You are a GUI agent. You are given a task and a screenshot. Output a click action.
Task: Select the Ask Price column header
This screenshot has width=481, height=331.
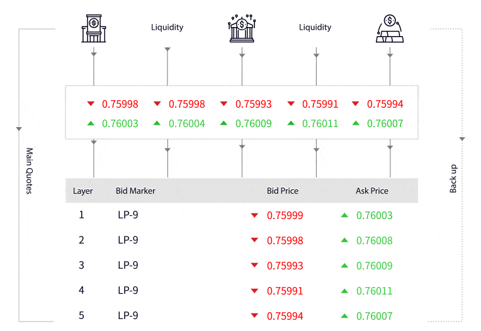(x=372, y=191)
